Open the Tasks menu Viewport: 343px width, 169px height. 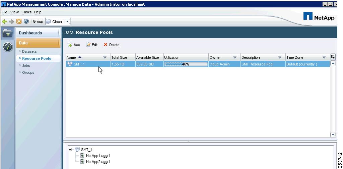pos(27,12)
